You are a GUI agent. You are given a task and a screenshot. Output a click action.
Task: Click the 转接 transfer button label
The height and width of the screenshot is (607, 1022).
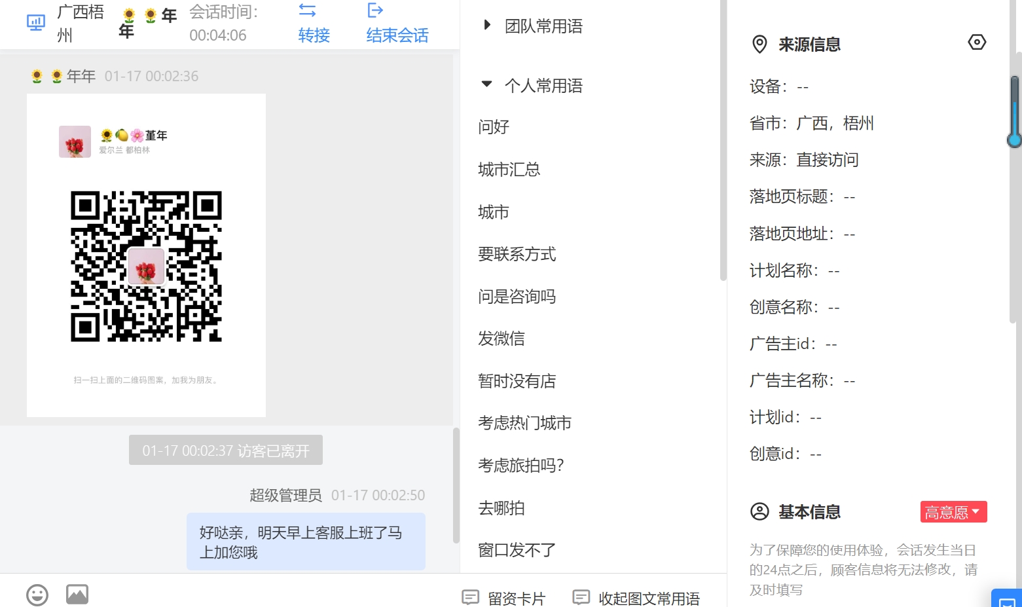click(x=314, y=35)
